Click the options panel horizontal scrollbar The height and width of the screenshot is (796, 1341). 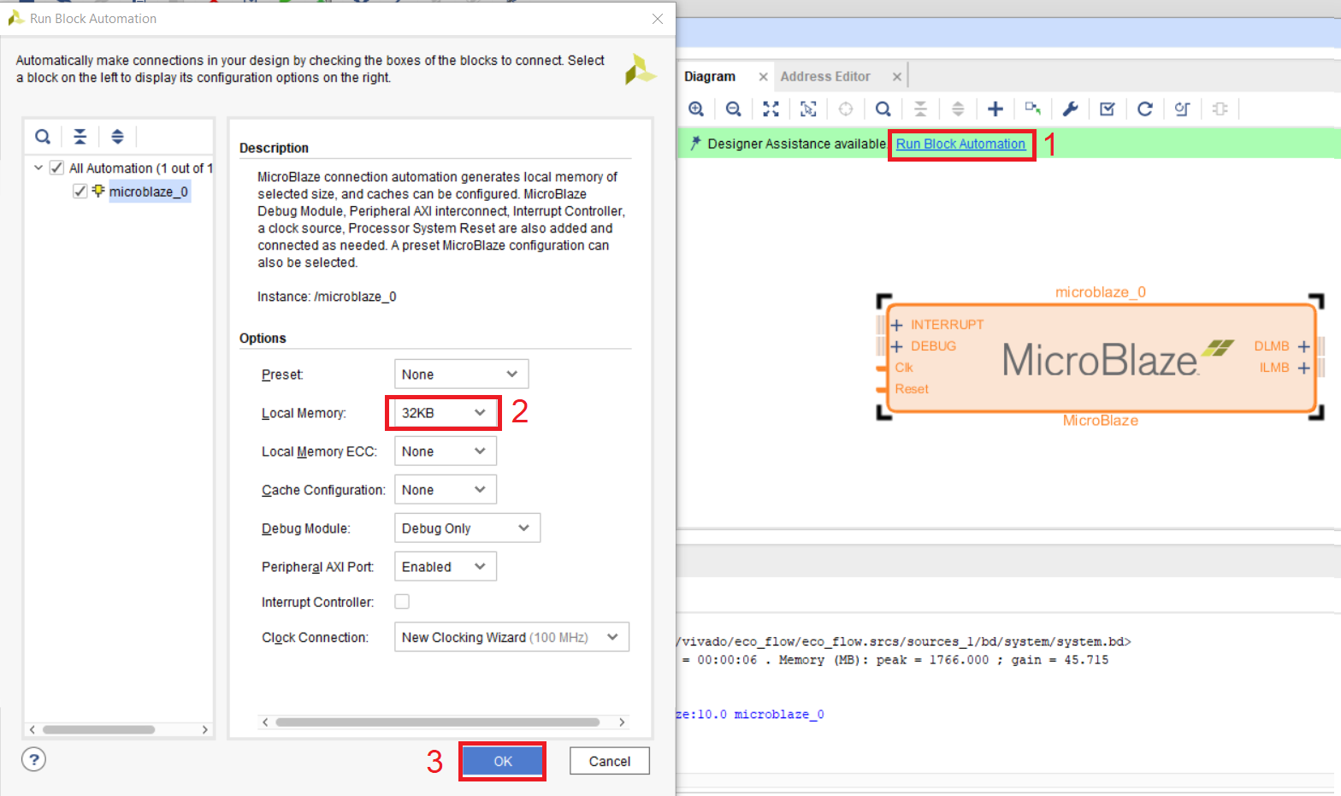[438, 722]
